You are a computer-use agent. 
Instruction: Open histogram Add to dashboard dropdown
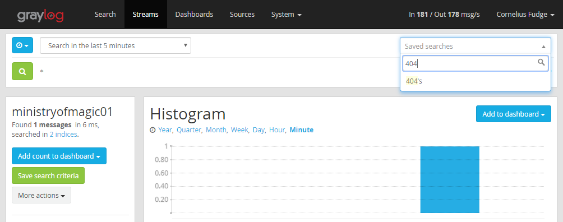click(514, 114)
